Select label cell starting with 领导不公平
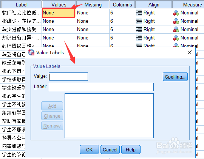 [13, 138]
